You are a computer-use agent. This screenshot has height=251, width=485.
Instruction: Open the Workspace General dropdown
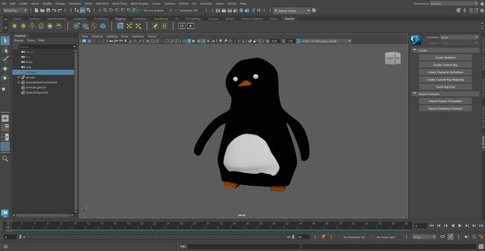[454, 3]
